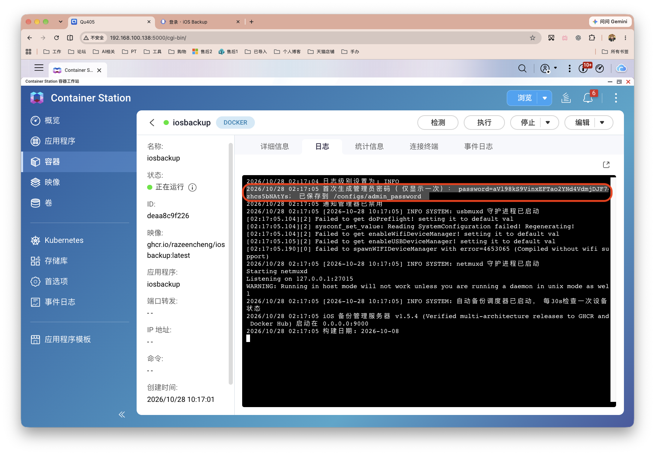The height and width of the screenshot is (455, 655).
Task: Open the QTS user account dropdown
Action: (549, 68)
